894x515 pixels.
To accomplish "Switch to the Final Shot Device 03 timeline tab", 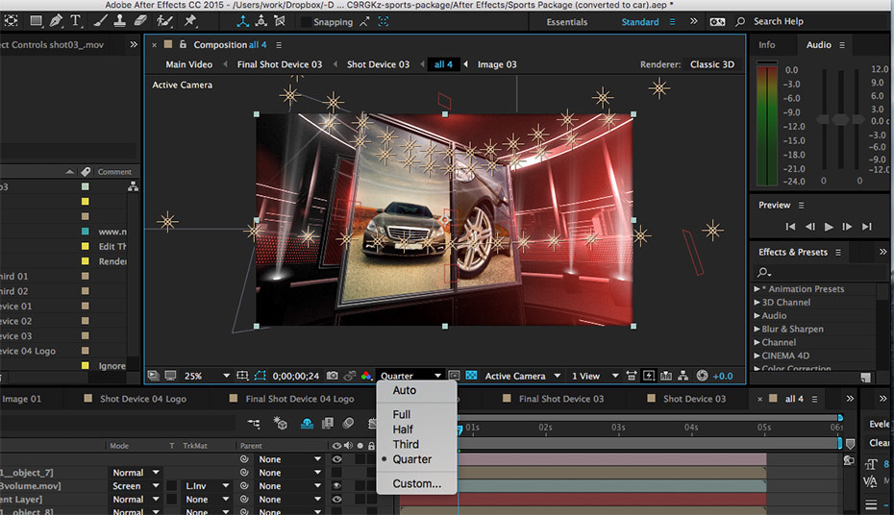I will pyautogui.click(x=560, y=399).
